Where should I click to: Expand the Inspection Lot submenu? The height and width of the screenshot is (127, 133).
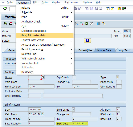[x=71, y=63]
